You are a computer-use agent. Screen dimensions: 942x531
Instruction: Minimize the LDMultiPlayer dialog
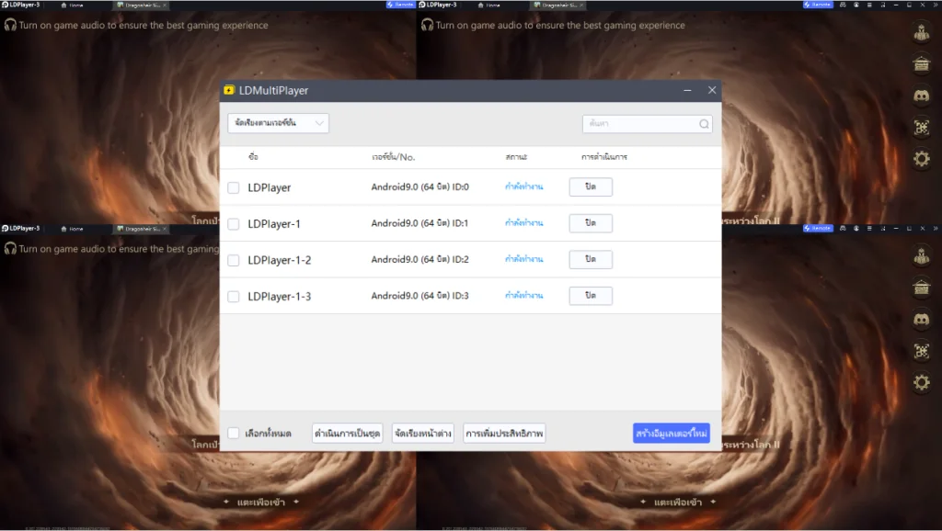click(687, 90)
